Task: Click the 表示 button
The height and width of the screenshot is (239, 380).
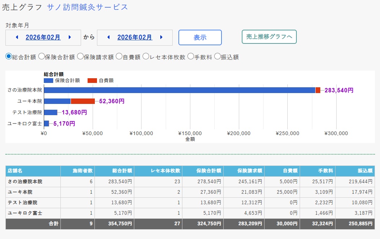Action: click(x=200, y=37)
